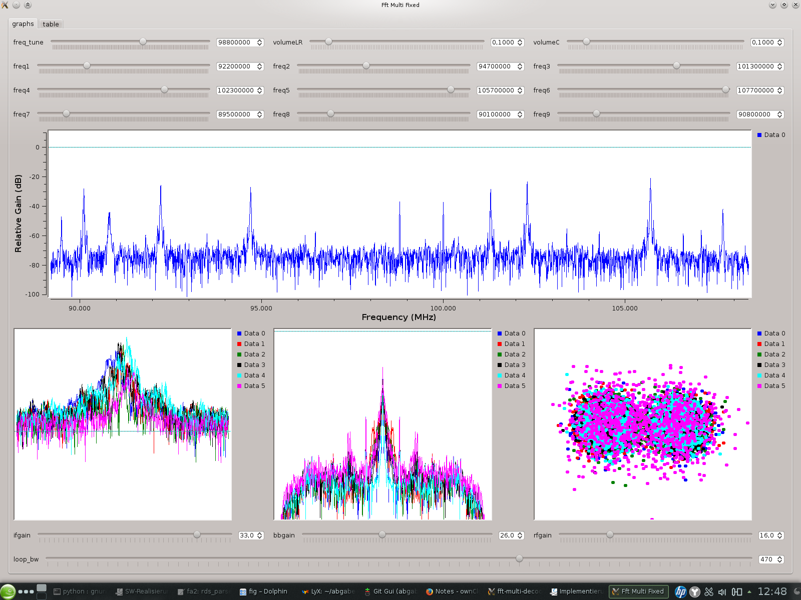
Task: Open LyX from the taskbar
Action: (328, 591)
